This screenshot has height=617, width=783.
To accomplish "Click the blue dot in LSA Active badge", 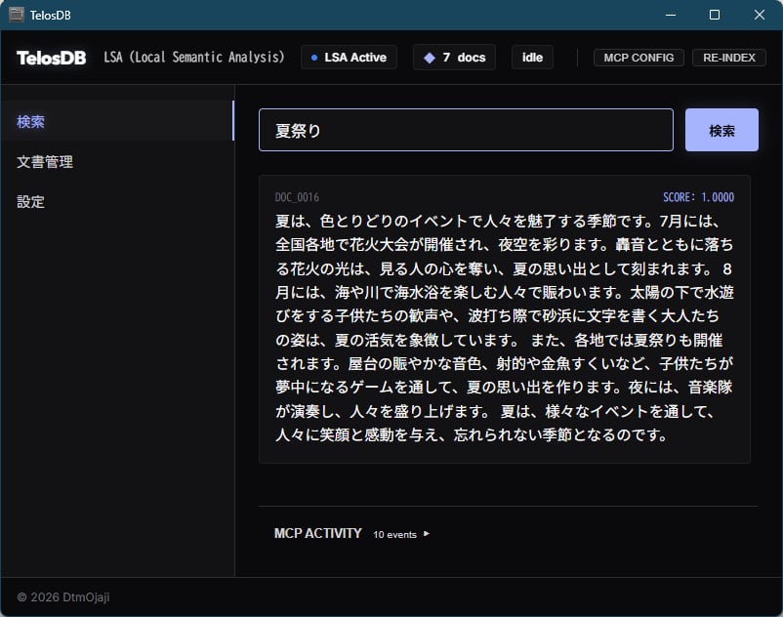I will click(313, 58).
